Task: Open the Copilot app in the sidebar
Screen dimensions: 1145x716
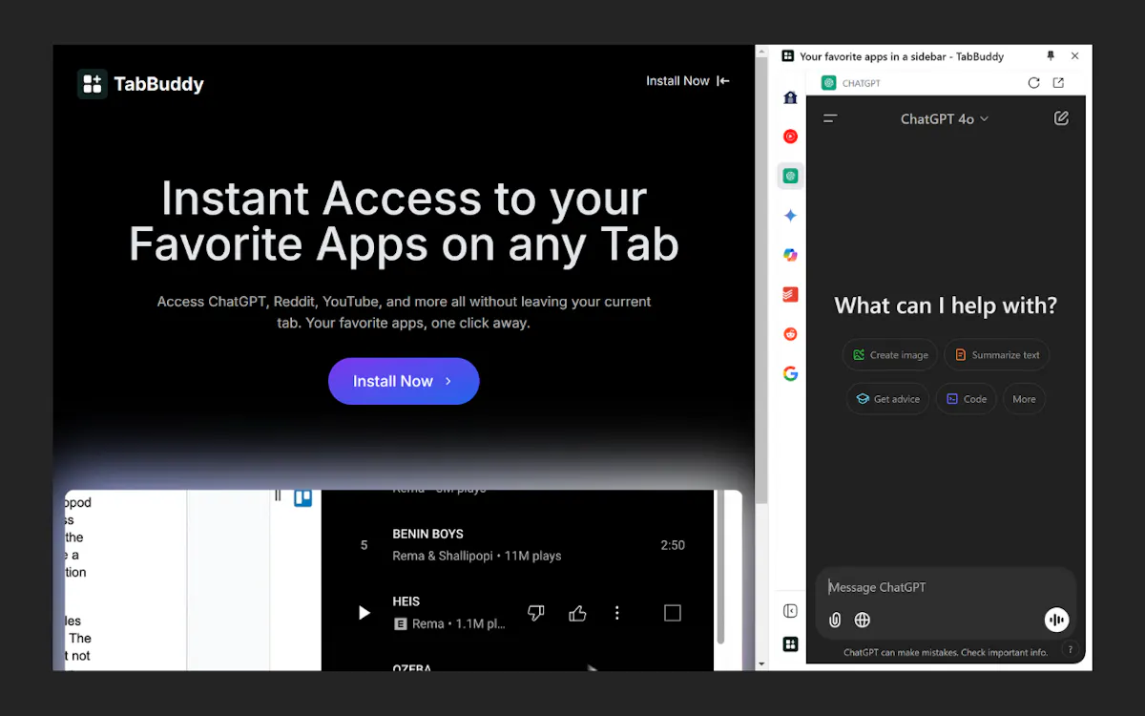Action: coord(790,255)
